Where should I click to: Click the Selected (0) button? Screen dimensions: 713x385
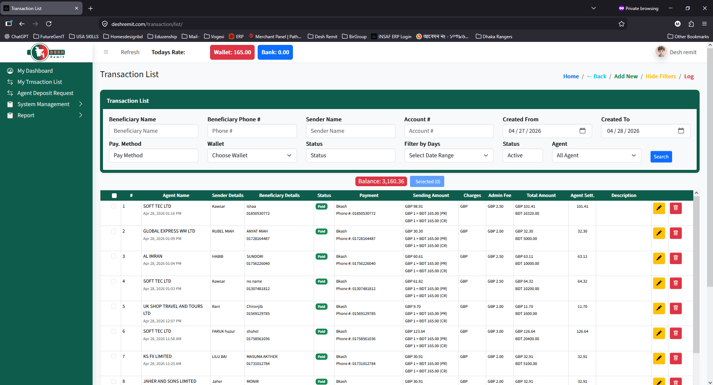click(427, 181)
